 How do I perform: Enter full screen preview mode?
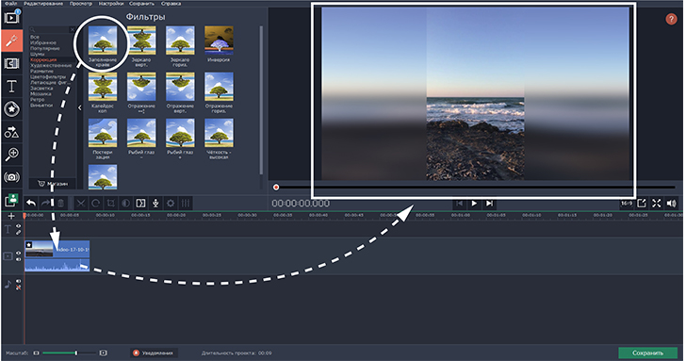point(657,203)
